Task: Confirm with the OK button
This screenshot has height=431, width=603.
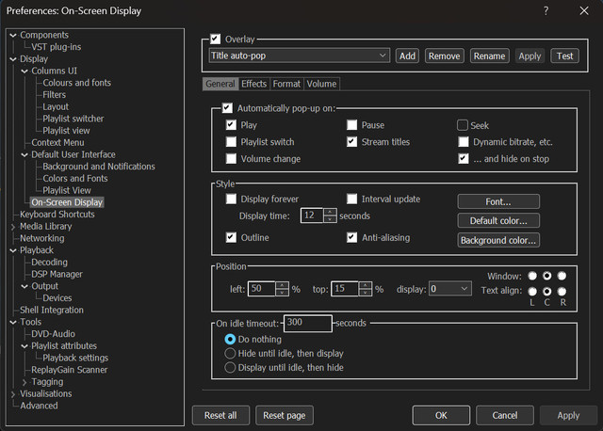Action: click(441, 415)
